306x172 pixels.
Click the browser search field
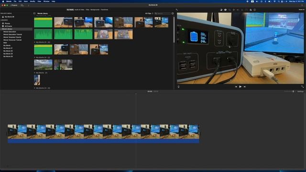click(x=163, y=13)
